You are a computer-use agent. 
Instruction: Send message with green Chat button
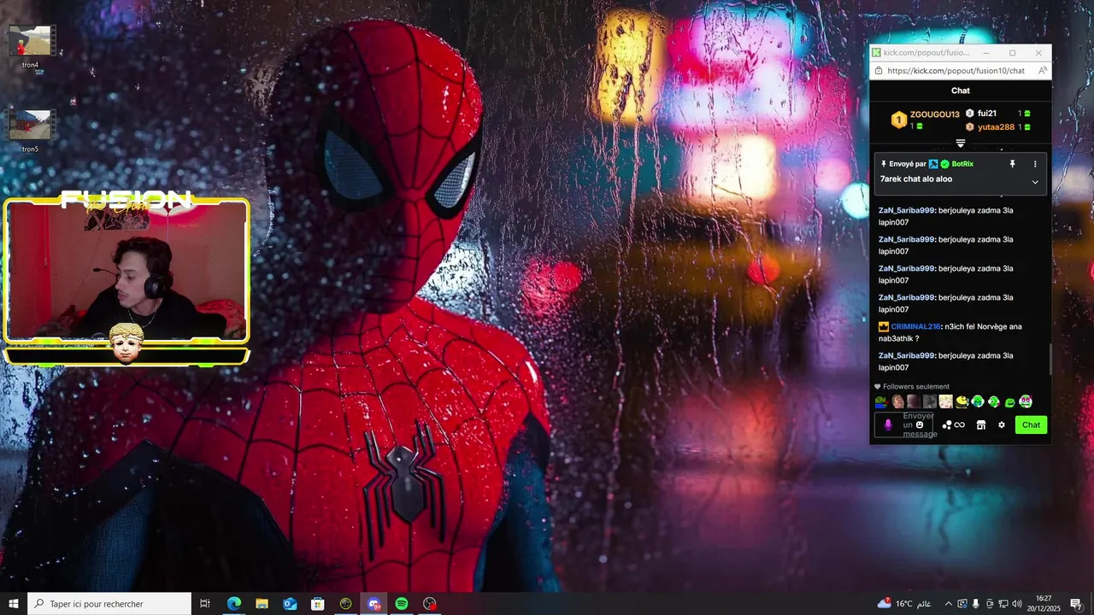click(1031, 425)
